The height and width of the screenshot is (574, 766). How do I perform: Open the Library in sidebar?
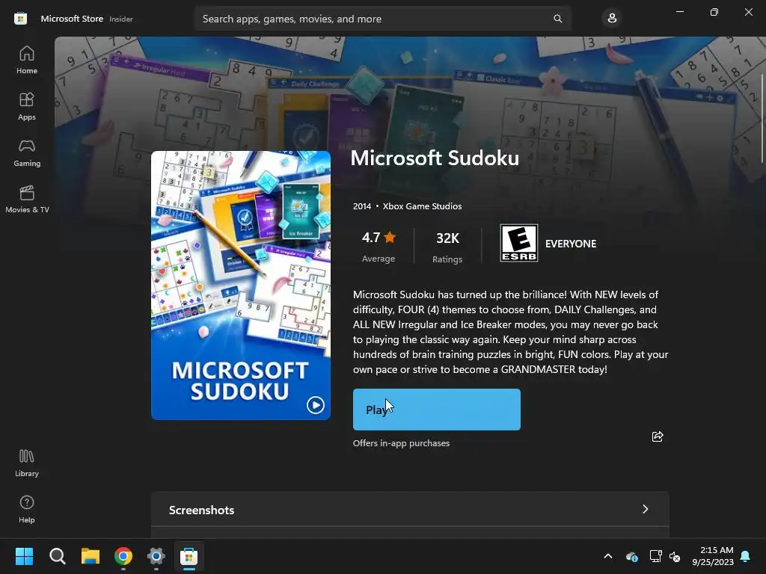pos(27,463)
